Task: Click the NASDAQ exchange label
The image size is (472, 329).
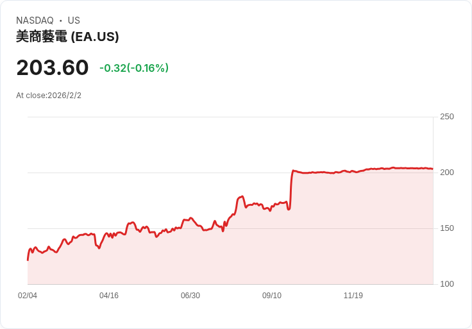Action: [35, 21]
